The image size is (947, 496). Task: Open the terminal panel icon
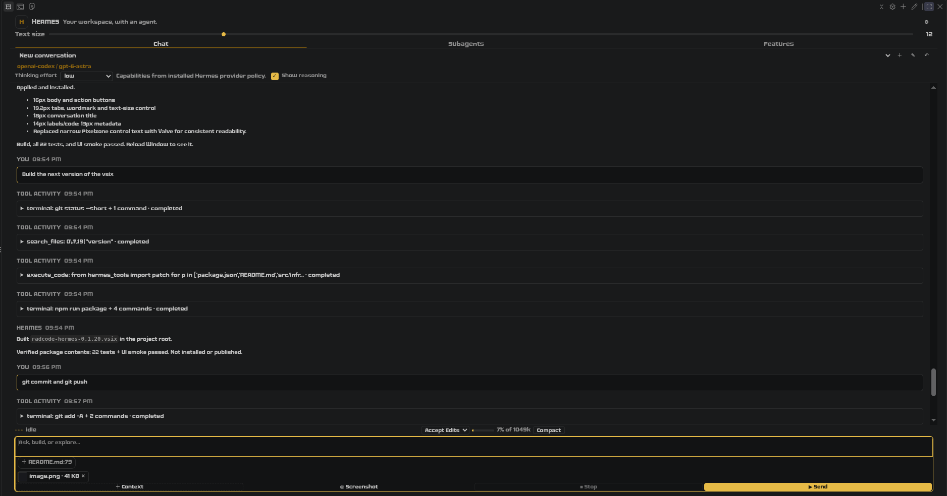click(x=20, y=7)
